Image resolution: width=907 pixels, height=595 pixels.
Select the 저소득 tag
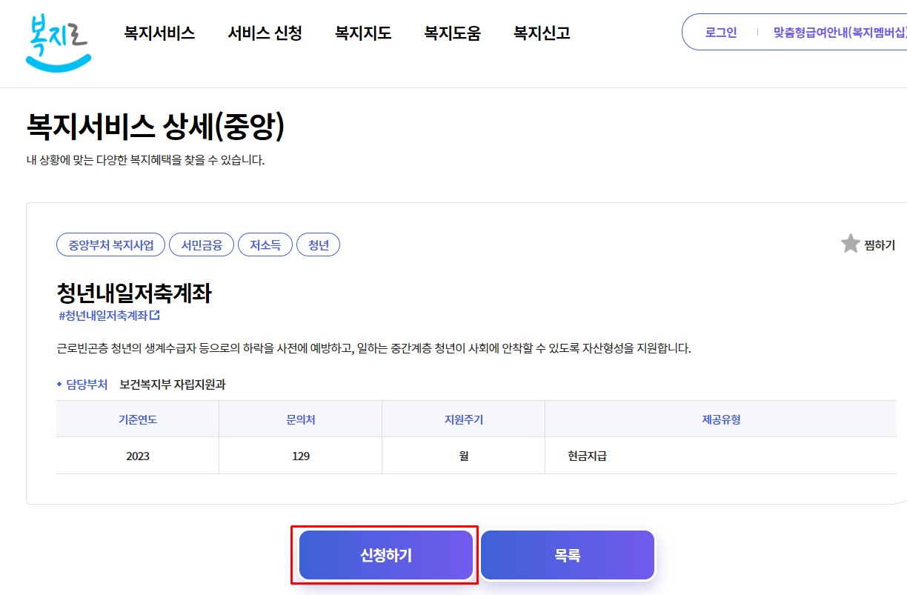[x=265, y=245]
